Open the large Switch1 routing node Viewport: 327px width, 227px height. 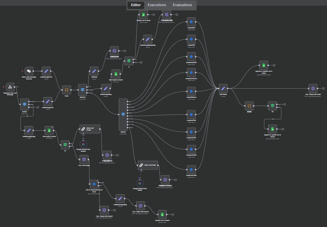click(123, 114)
